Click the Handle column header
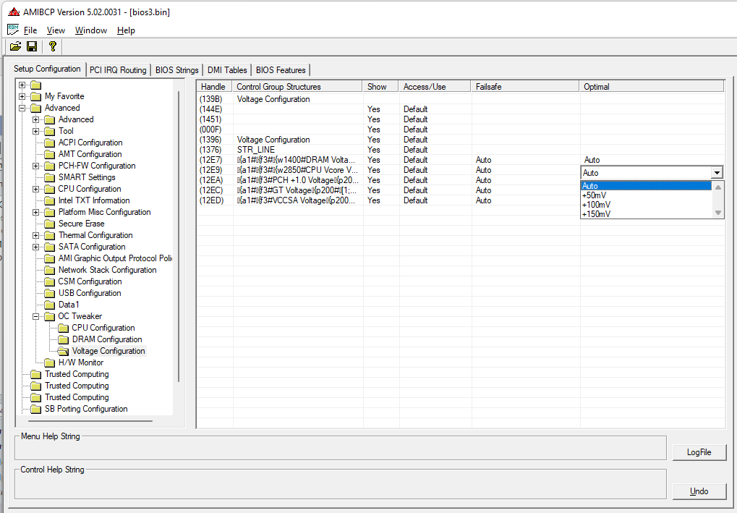Viewport: 737px width, 513px height. (214, 87)
